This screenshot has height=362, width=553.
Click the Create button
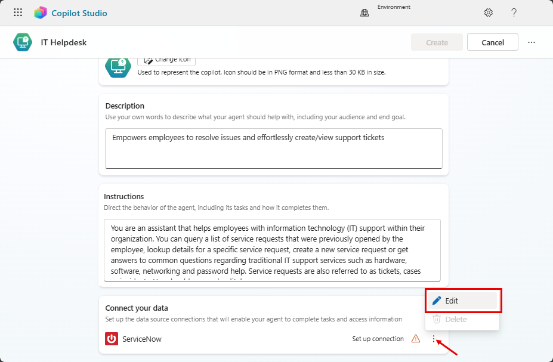(437, 42)
